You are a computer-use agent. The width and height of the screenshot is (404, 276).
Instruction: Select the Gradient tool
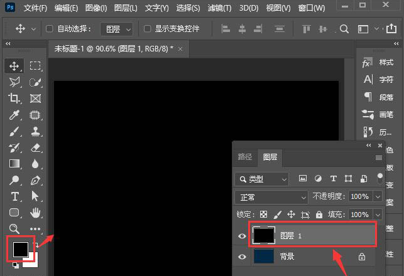point(14,164)
